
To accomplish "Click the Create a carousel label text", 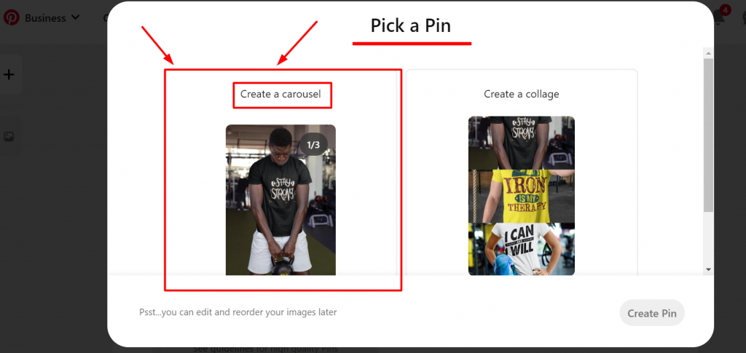I will 280,94.
